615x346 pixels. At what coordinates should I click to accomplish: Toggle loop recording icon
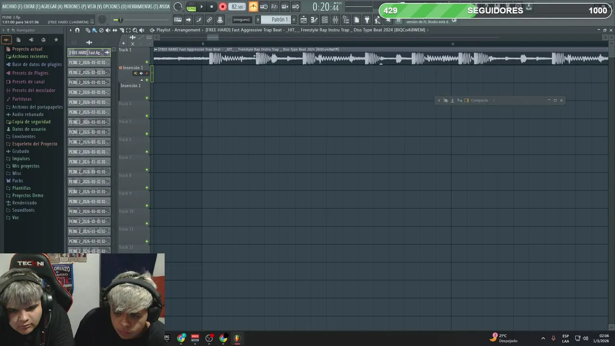(295, 7)
